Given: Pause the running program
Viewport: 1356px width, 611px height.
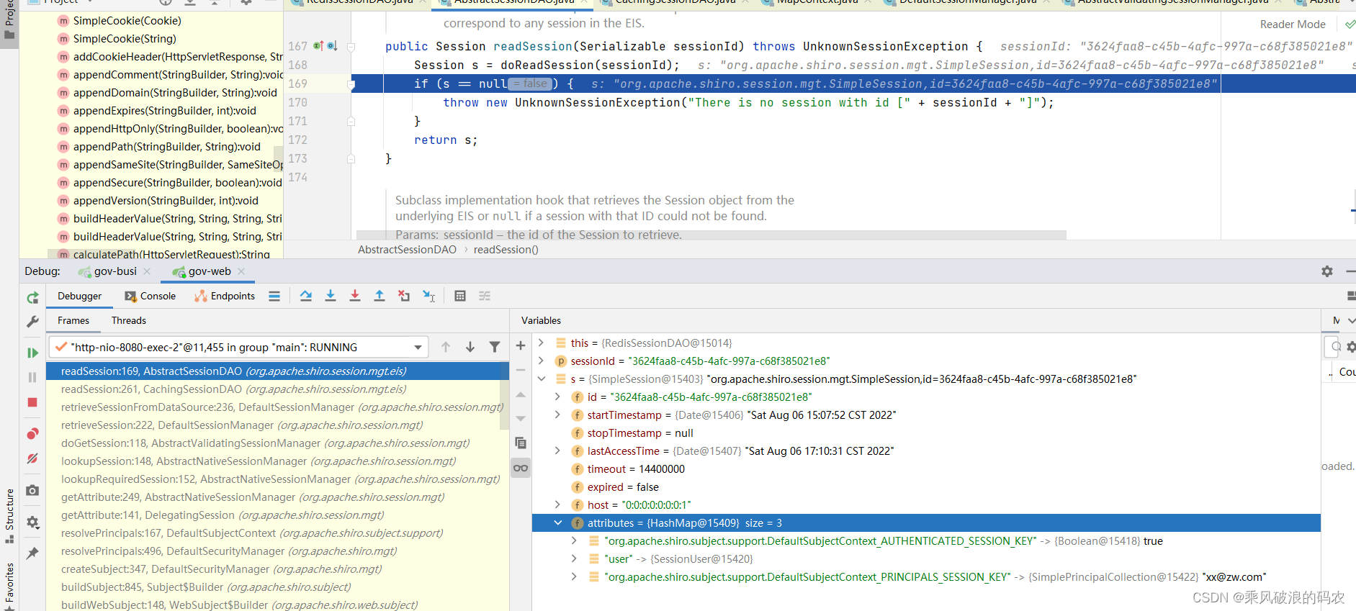Looking at the screenshot, I should click(32, 377).
